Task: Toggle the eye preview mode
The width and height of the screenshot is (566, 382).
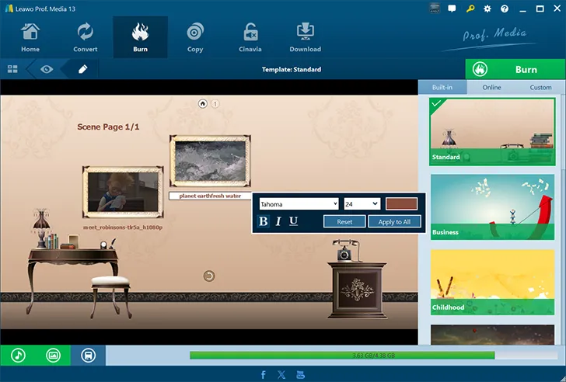Action: click(x=47, y=69)
